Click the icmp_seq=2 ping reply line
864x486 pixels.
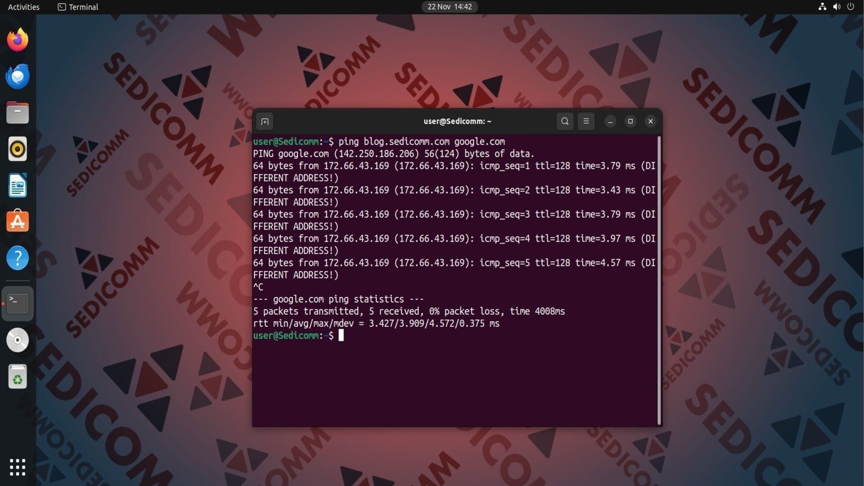[x=454, y=196]
